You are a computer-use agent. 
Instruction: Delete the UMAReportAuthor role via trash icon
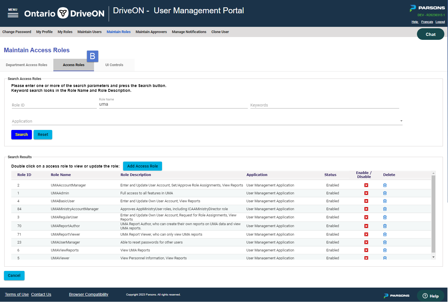(385, 226)
